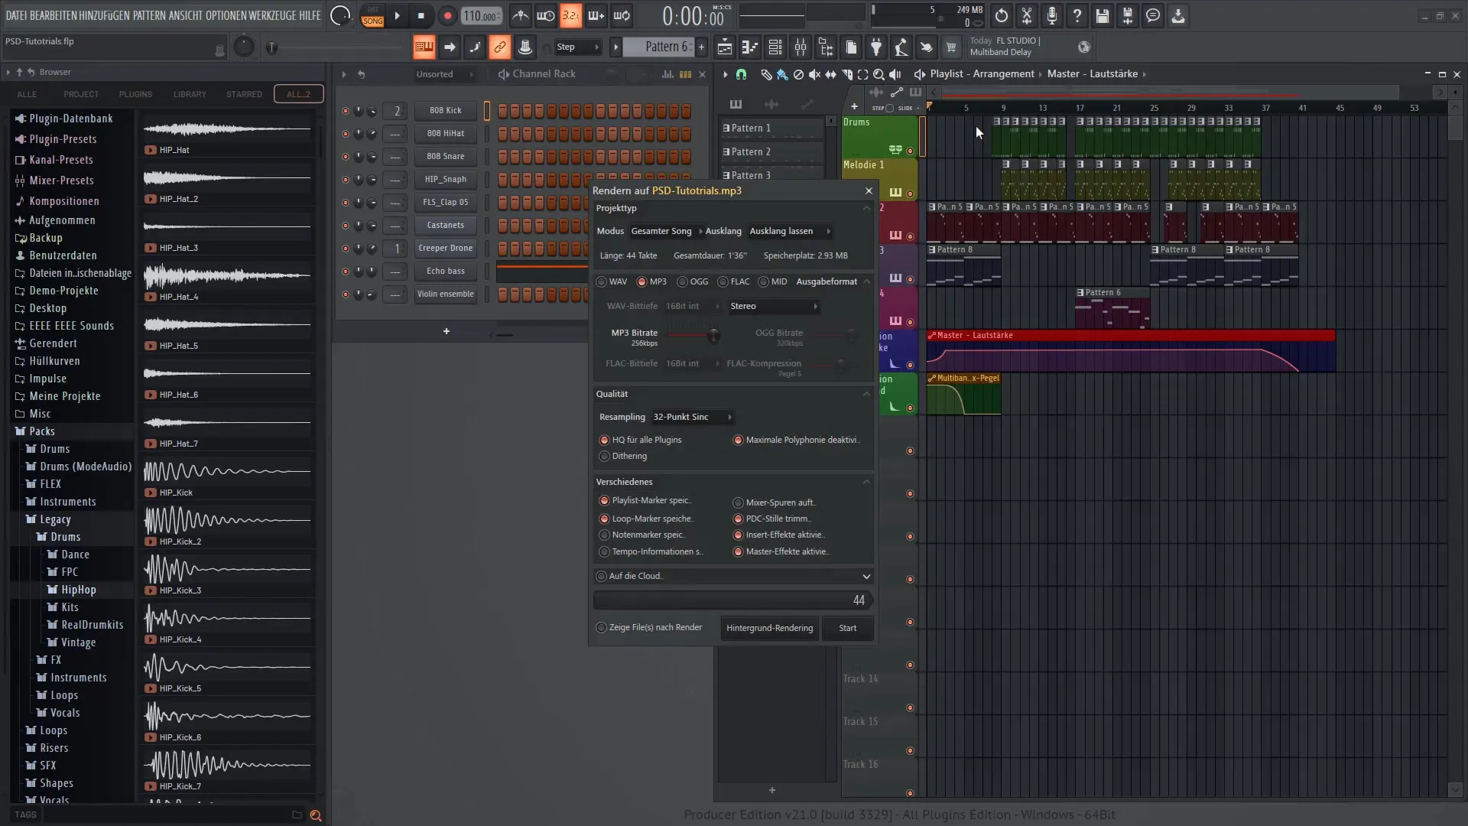The height and width of the screenshot is (826, 1468).
Task: Toggle Master-Effekte aktivieren option
Action: (x=737, y=551)
